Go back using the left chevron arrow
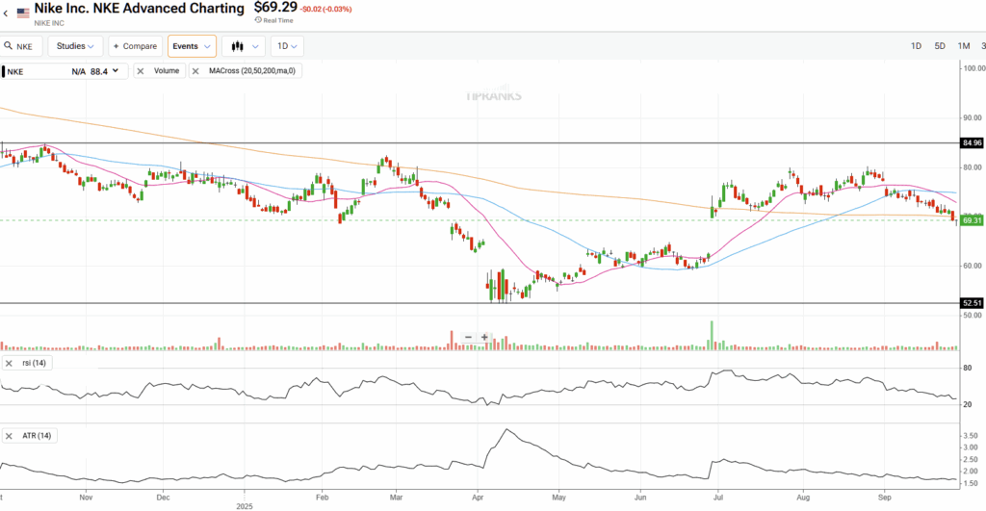This screenshot has width=986, height=511. 6,13
